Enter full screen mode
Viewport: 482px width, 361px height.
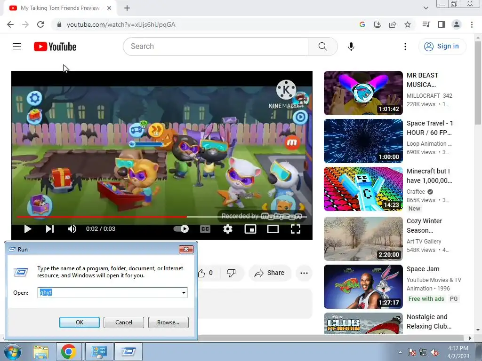click(296, 229)
